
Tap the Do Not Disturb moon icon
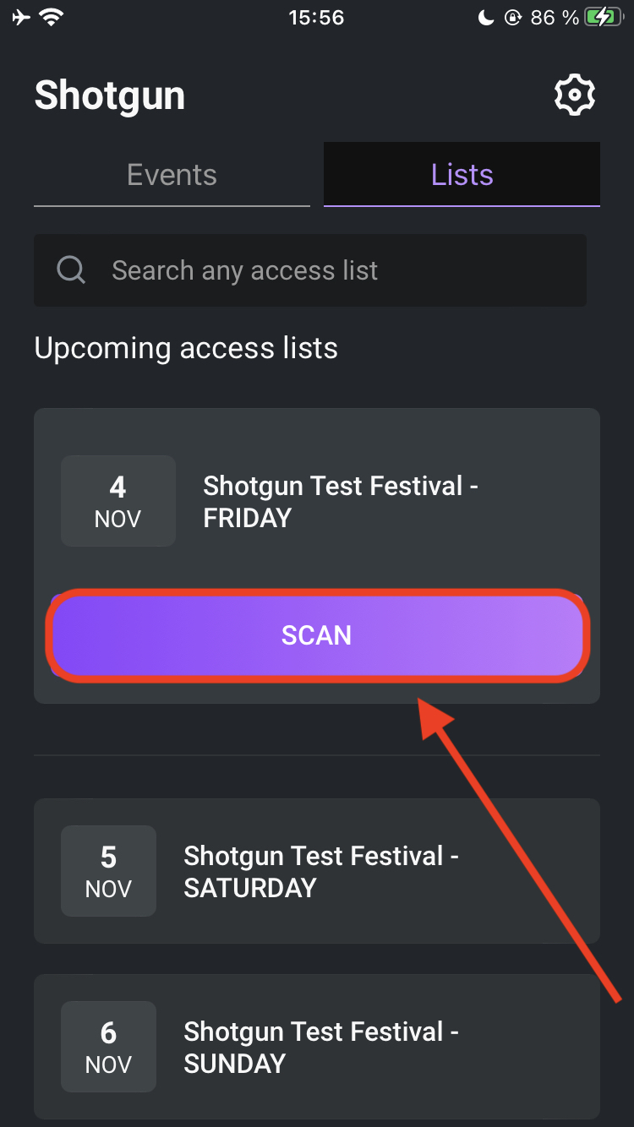click(486, 18)
